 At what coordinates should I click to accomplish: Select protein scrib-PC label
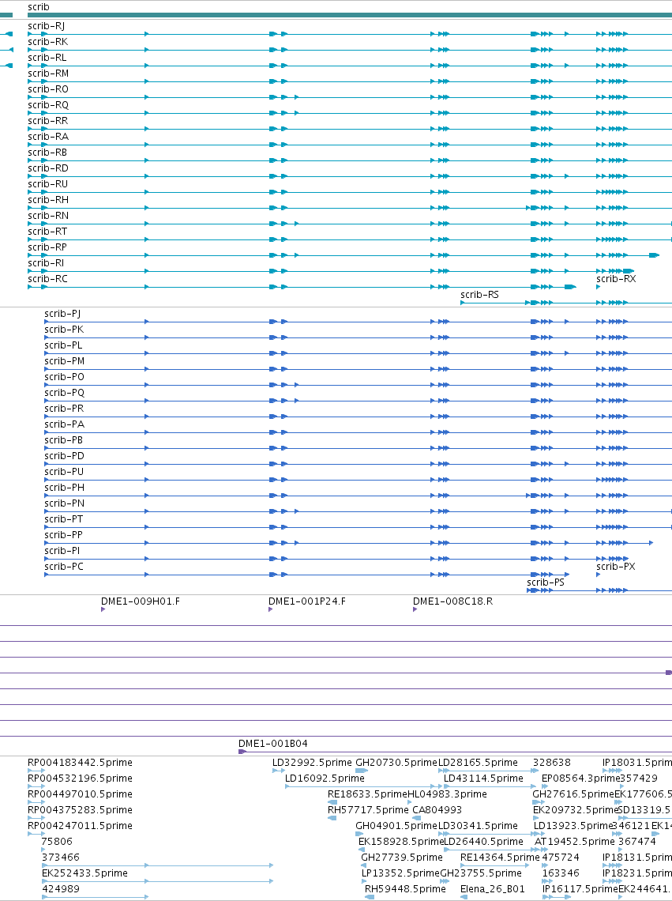[x=64, y=566]
